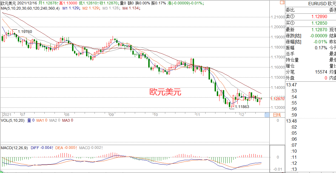Screen dimensions: 336x173
Task: Click the M2 1.129 moving average value
Action: (91, 8)
